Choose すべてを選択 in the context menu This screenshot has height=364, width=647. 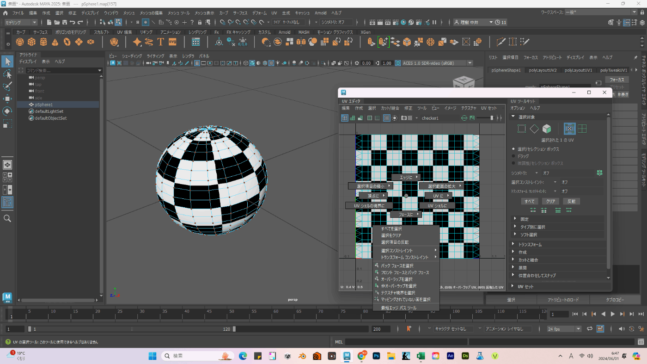pyautogui.click(x=391, y=229)
